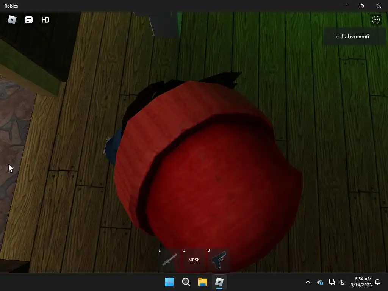The image size is (388, 291).
Task: Equip the rifle in hotbar slot 1
Action: (169, 260)
